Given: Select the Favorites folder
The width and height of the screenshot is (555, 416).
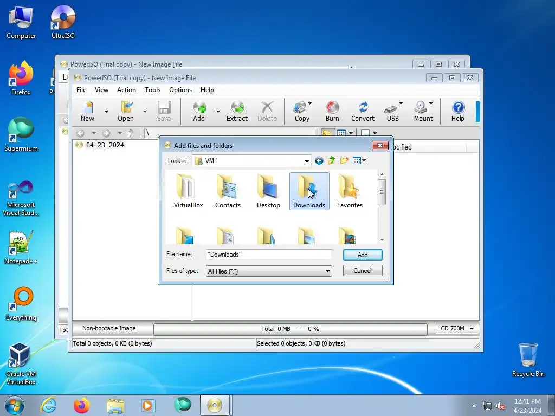Looking at the screenshot, I should 350,191.
